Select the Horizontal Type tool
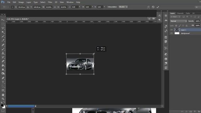 pos(3,82)
